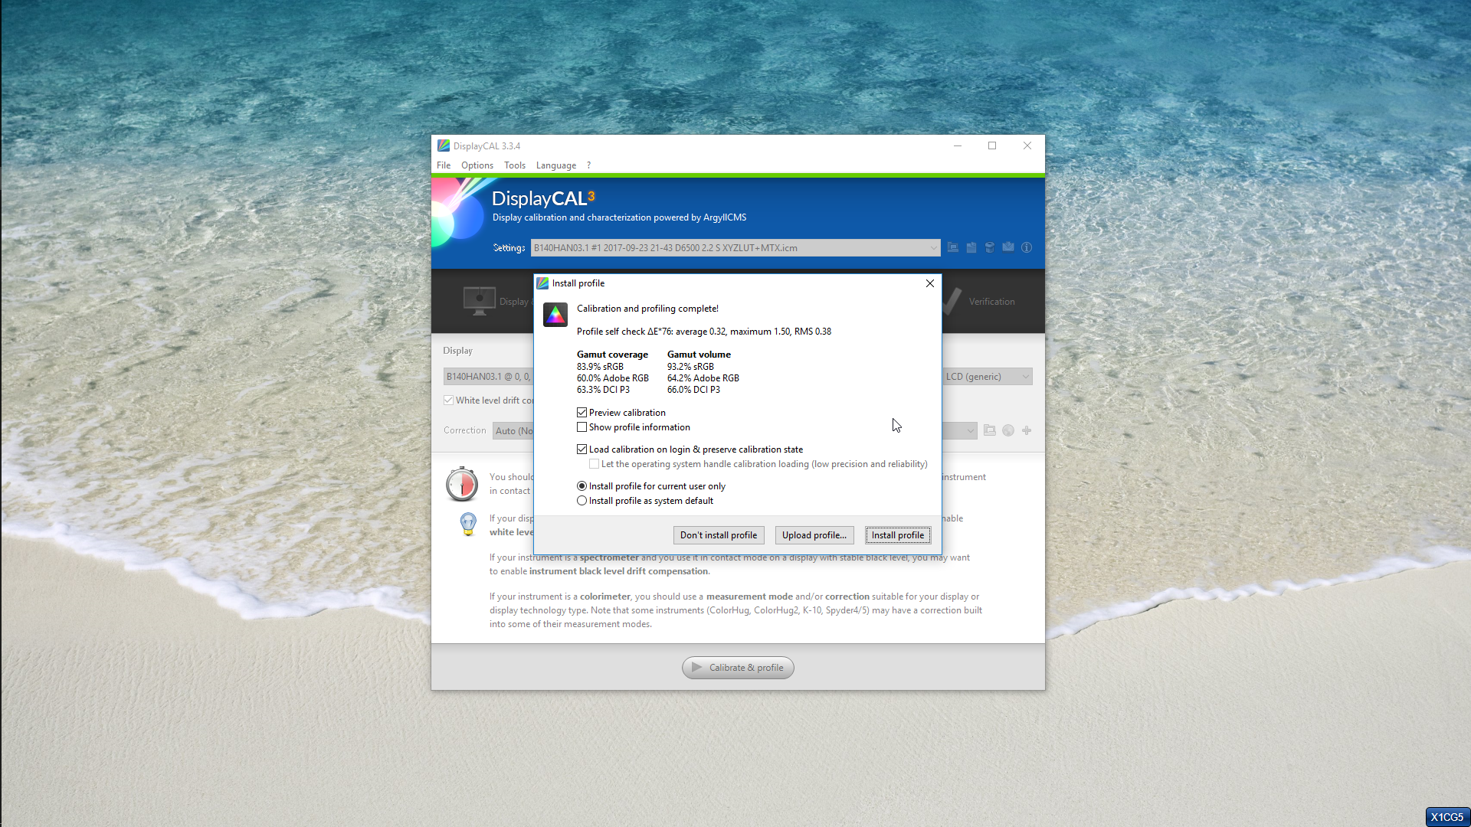
Task: Click the load settings folder icon beside the Settings dropdown
Action: click(x=952, y=247)
